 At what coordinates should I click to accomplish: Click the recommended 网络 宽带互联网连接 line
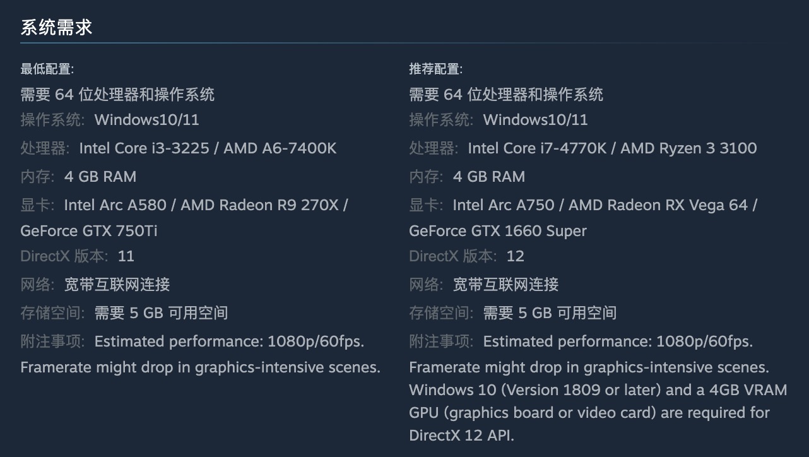pos(484,285)
